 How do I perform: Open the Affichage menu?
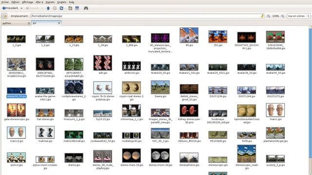pyautogui.click(x=27, y=2)
